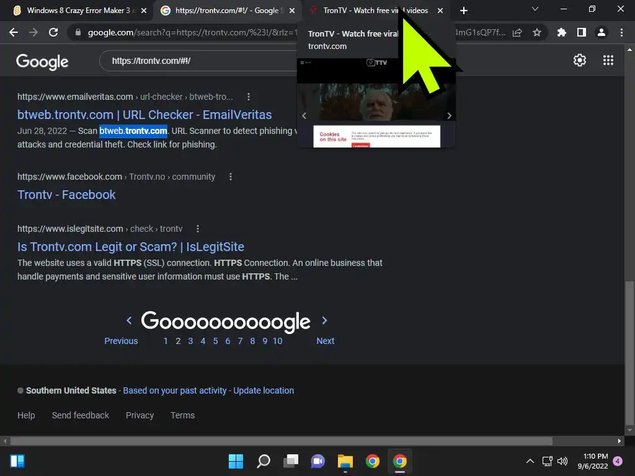Click the facebook.com URL breadcrumb
Image resolution: width=635 pixels, height=476 pixels.
[116, 177]
